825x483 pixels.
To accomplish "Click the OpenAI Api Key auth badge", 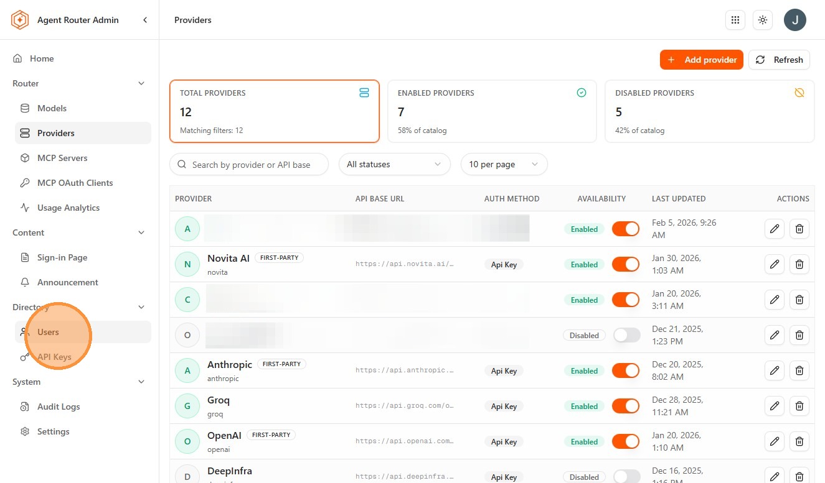I will (504, 441).
